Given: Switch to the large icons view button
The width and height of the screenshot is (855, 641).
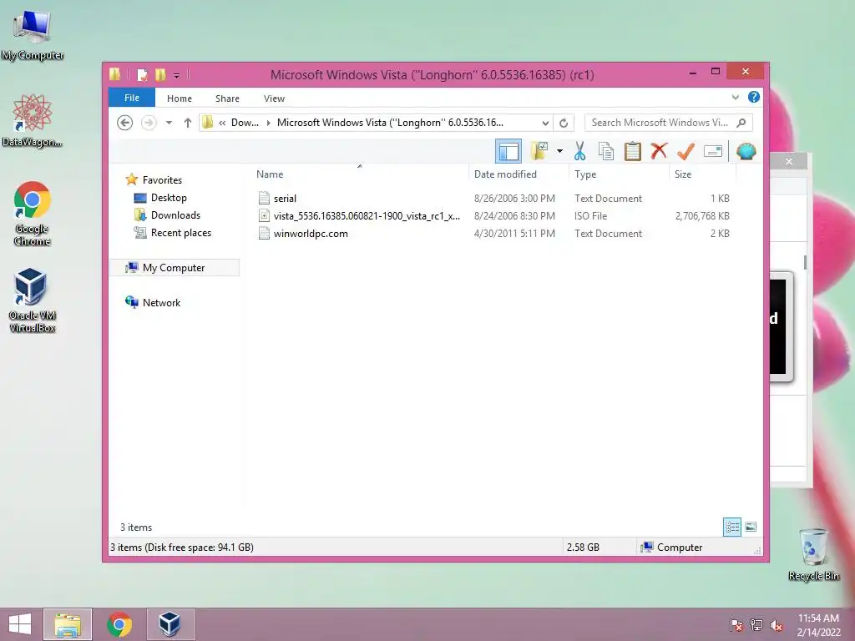Looking at the screenshot, I should (751, 527).
